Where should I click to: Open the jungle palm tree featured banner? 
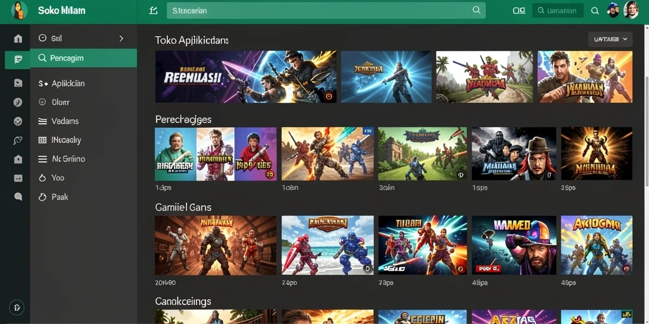coord(484,77)
